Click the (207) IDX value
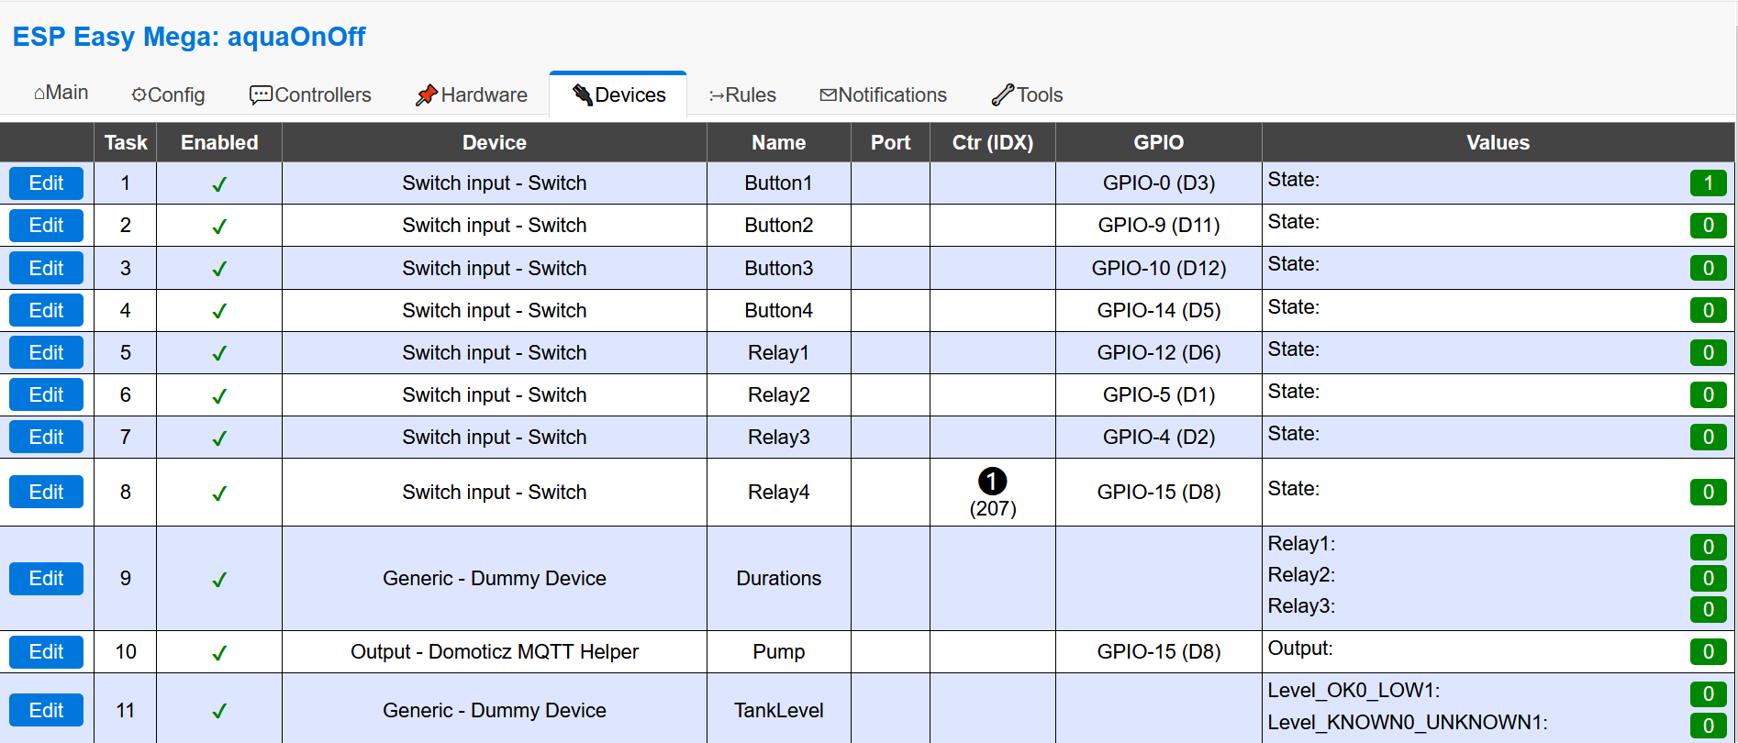The height and width of the screenshot is (743, 1738). [993, 509]
